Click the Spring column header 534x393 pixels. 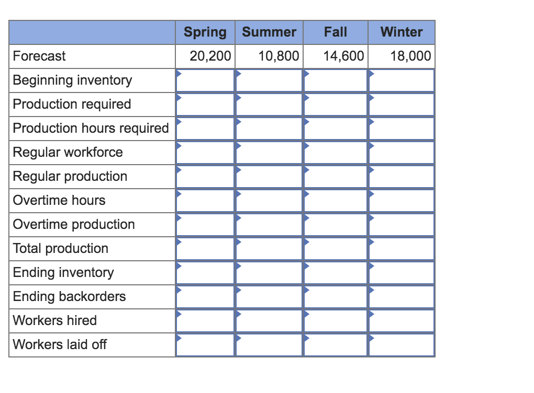(205, 32)
